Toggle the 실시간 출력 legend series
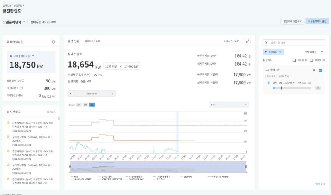Screen dimensions: 331x195 point(105,176)
